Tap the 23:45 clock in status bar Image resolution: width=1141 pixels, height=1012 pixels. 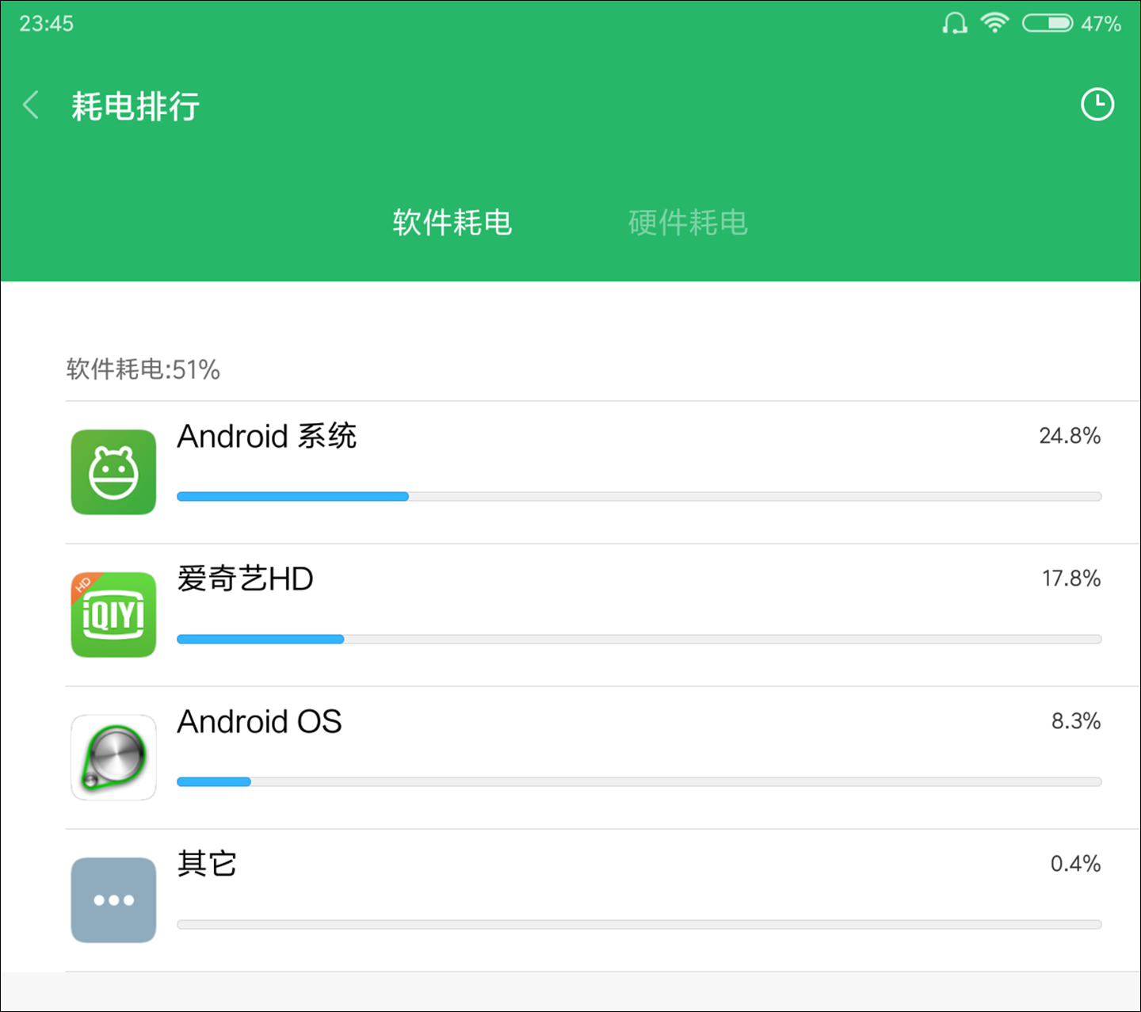[x=45, y=23]
